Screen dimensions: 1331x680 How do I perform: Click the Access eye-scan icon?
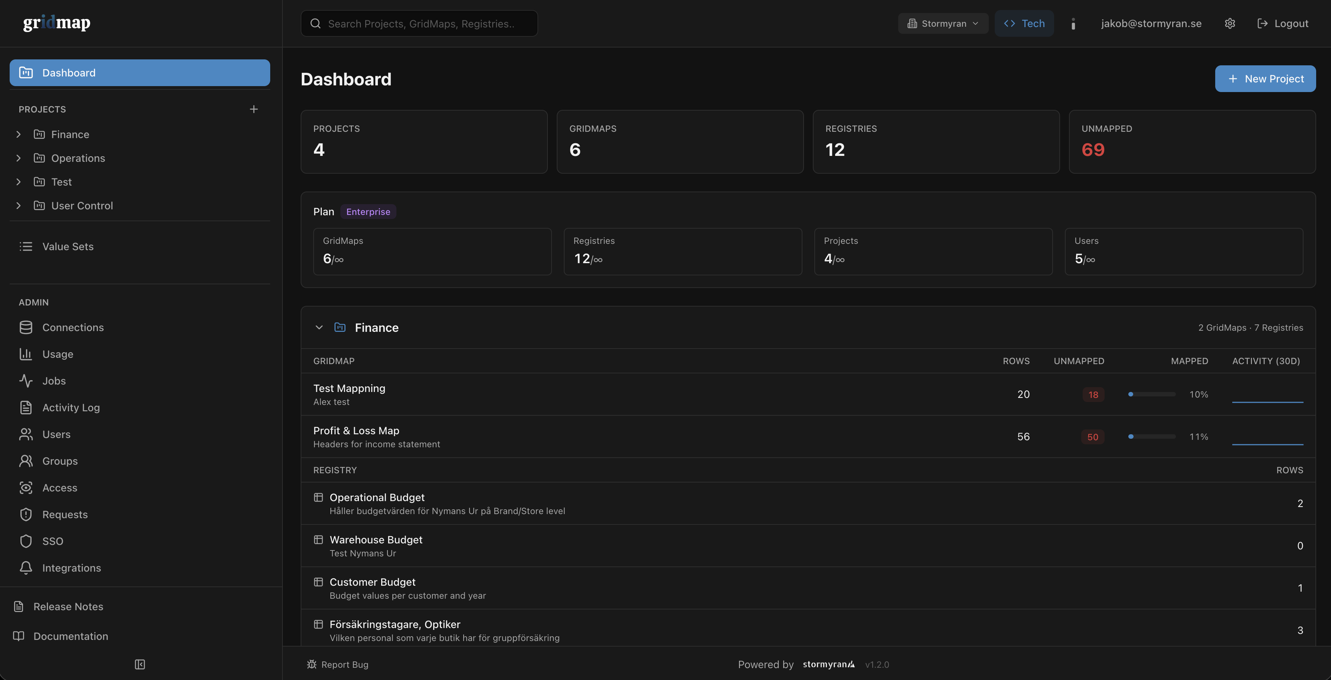[x=26, y=488]
